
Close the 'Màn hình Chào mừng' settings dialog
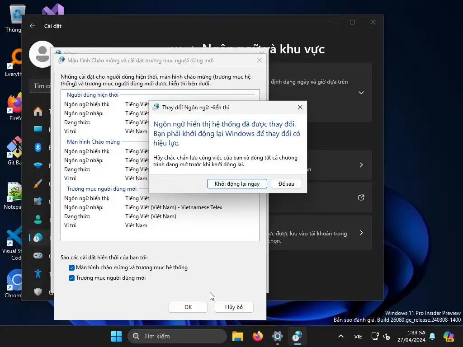(259, 60)
